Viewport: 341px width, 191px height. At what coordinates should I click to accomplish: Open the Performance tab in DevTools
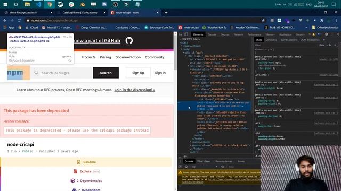(x=254, y=34)
